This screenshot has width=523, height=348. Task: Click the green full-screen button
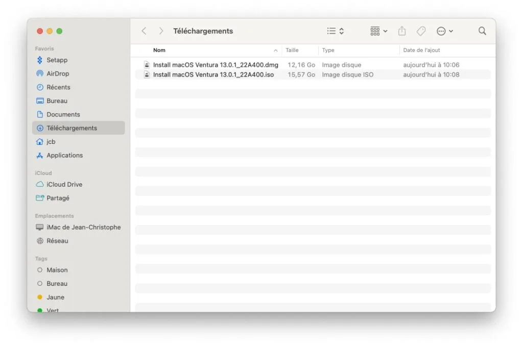[x=59, y=31]
